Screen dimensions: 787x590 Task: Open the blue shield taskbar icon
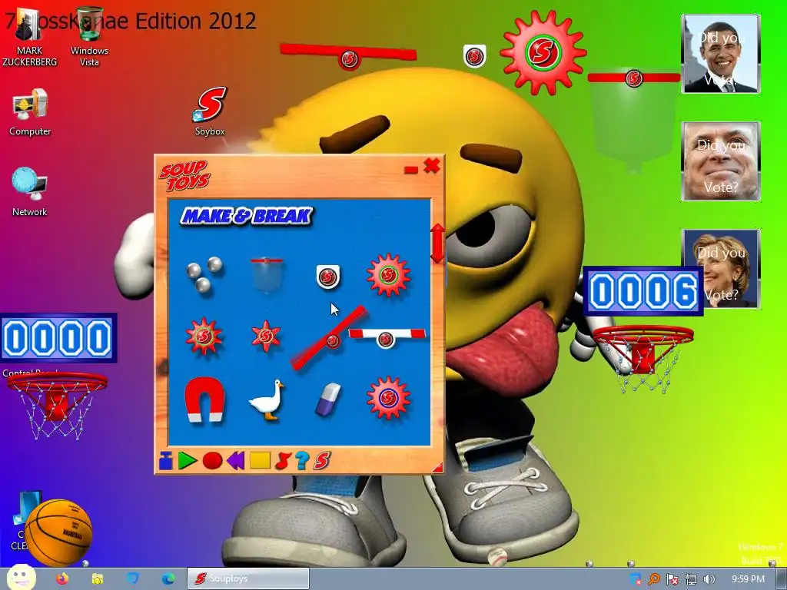click(x=132, y=578)
